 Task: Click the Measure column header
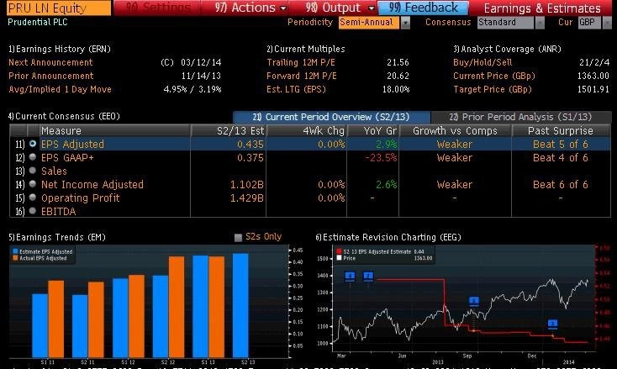click(x=114, y=130)
